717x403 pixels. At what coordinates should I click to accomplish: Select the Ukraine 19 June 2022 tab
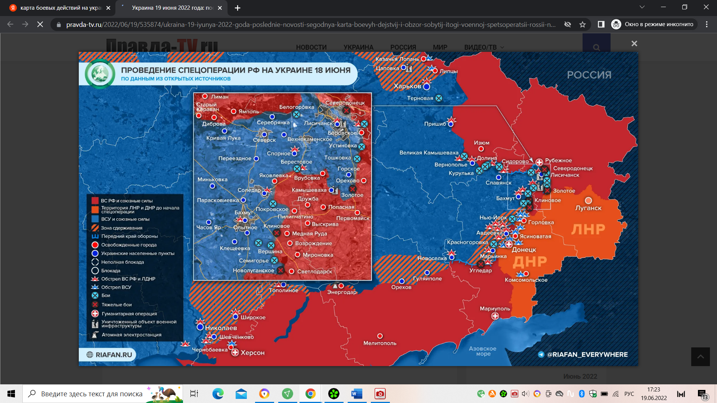tap(171, 8)
